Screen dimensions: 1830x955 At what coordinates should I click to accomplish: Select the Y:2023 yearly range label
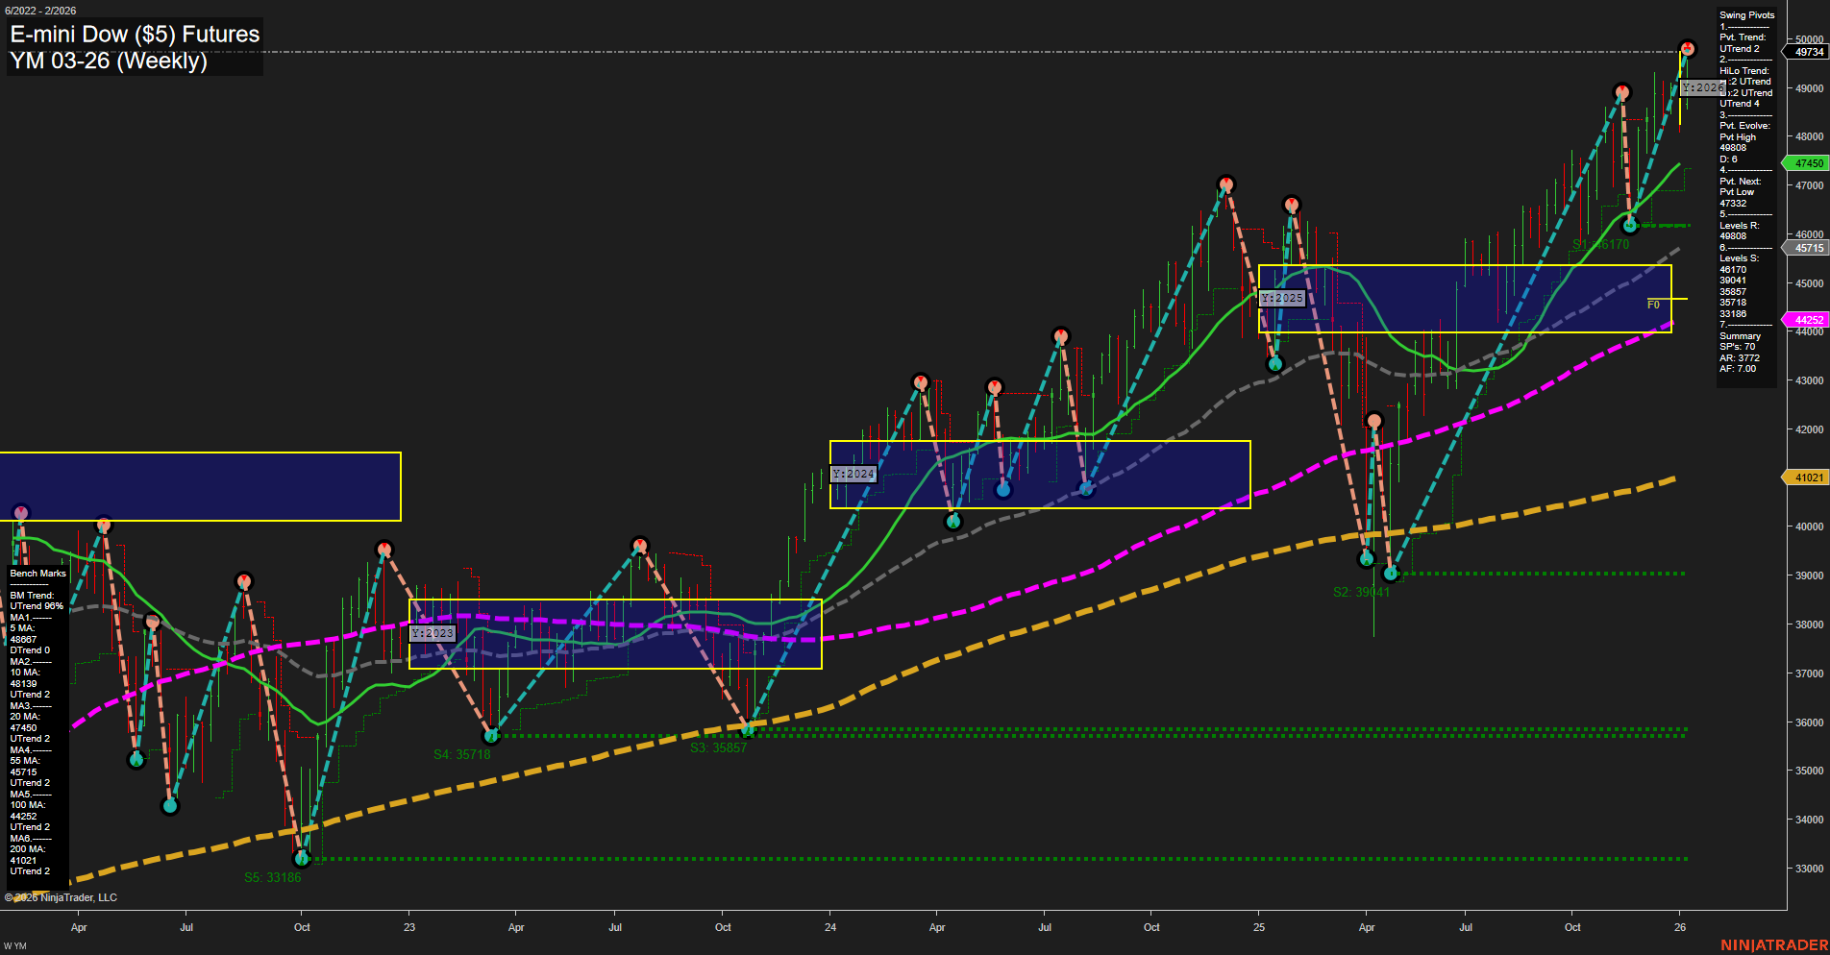pyautogui.click(x=430, y=632)
